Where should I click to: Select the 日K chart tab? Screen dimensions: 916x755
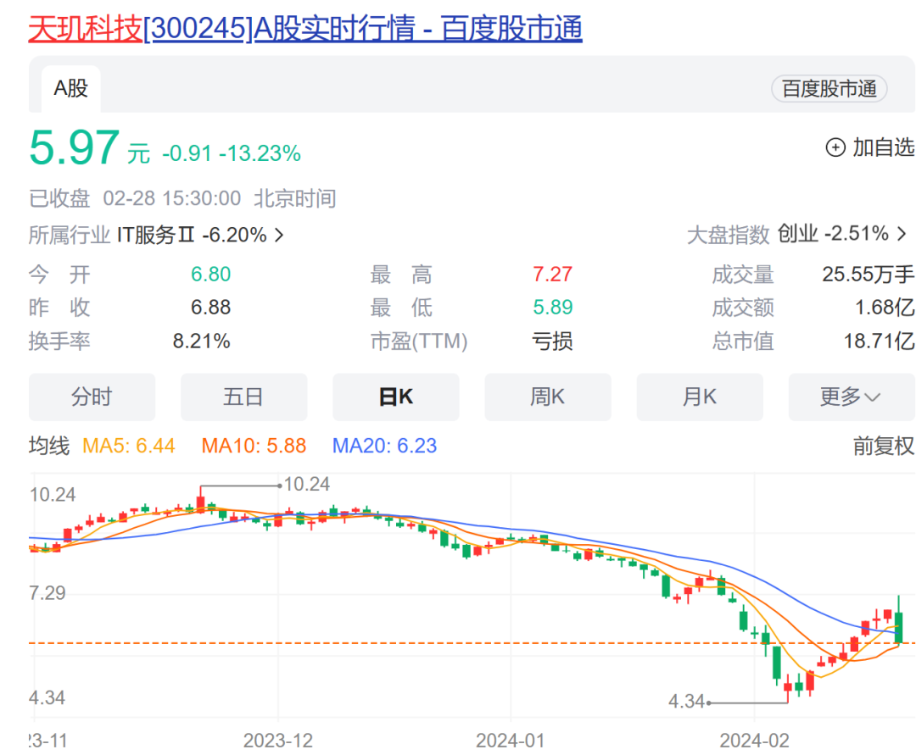point(395,397)
